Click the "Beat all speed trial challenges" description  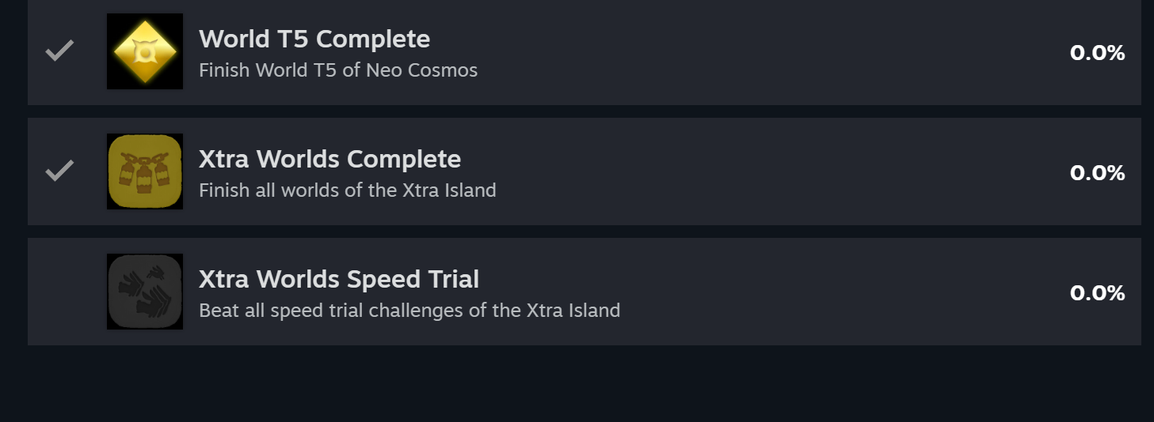point(409,311)
